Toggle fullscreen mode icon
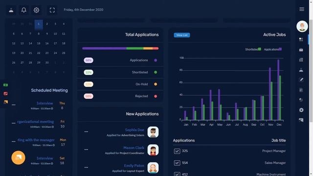The image size is (313, 176). point(52,10)
